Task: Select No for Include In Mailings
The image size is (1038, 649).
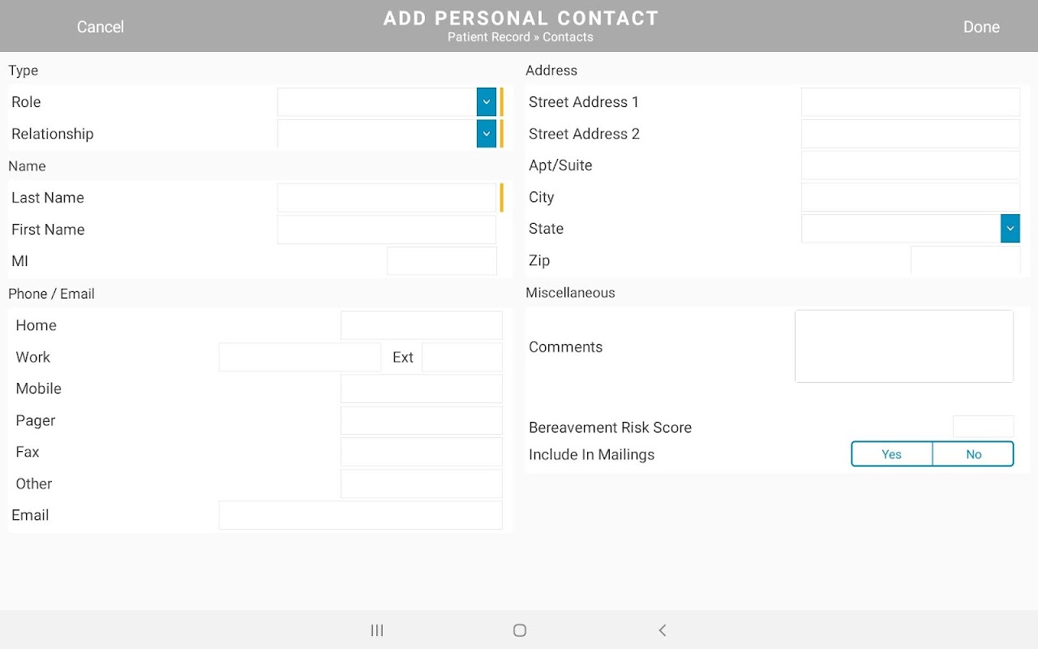Action: point(973,454)
